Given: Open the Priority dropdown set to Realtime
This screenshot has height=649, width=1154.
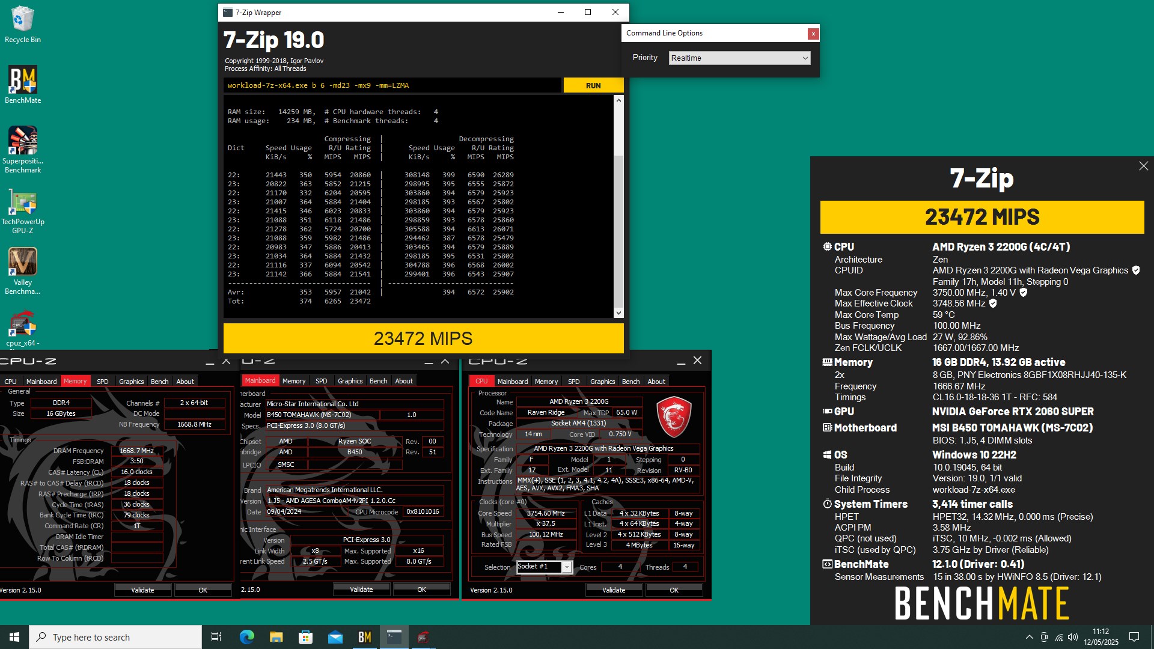Looking at the screenshot, I should coord(739,58).
